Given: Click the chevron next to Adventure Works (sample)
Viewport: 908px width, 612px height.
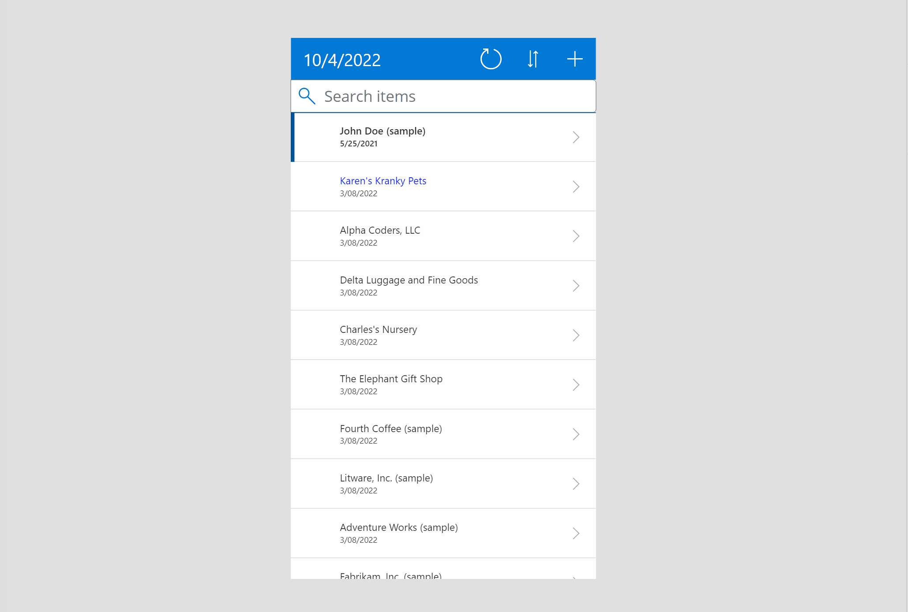Looking at the screenshot, I should tap(576, 534).
